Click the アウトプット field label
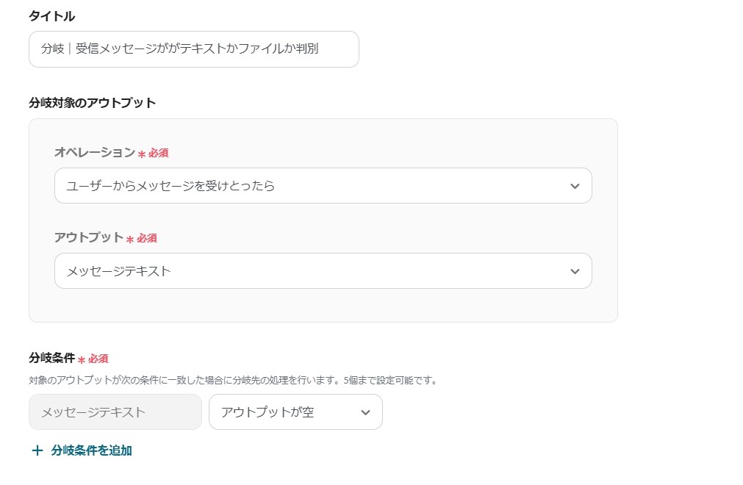Viewport: 743px width, 485px height. click(88, 237)
